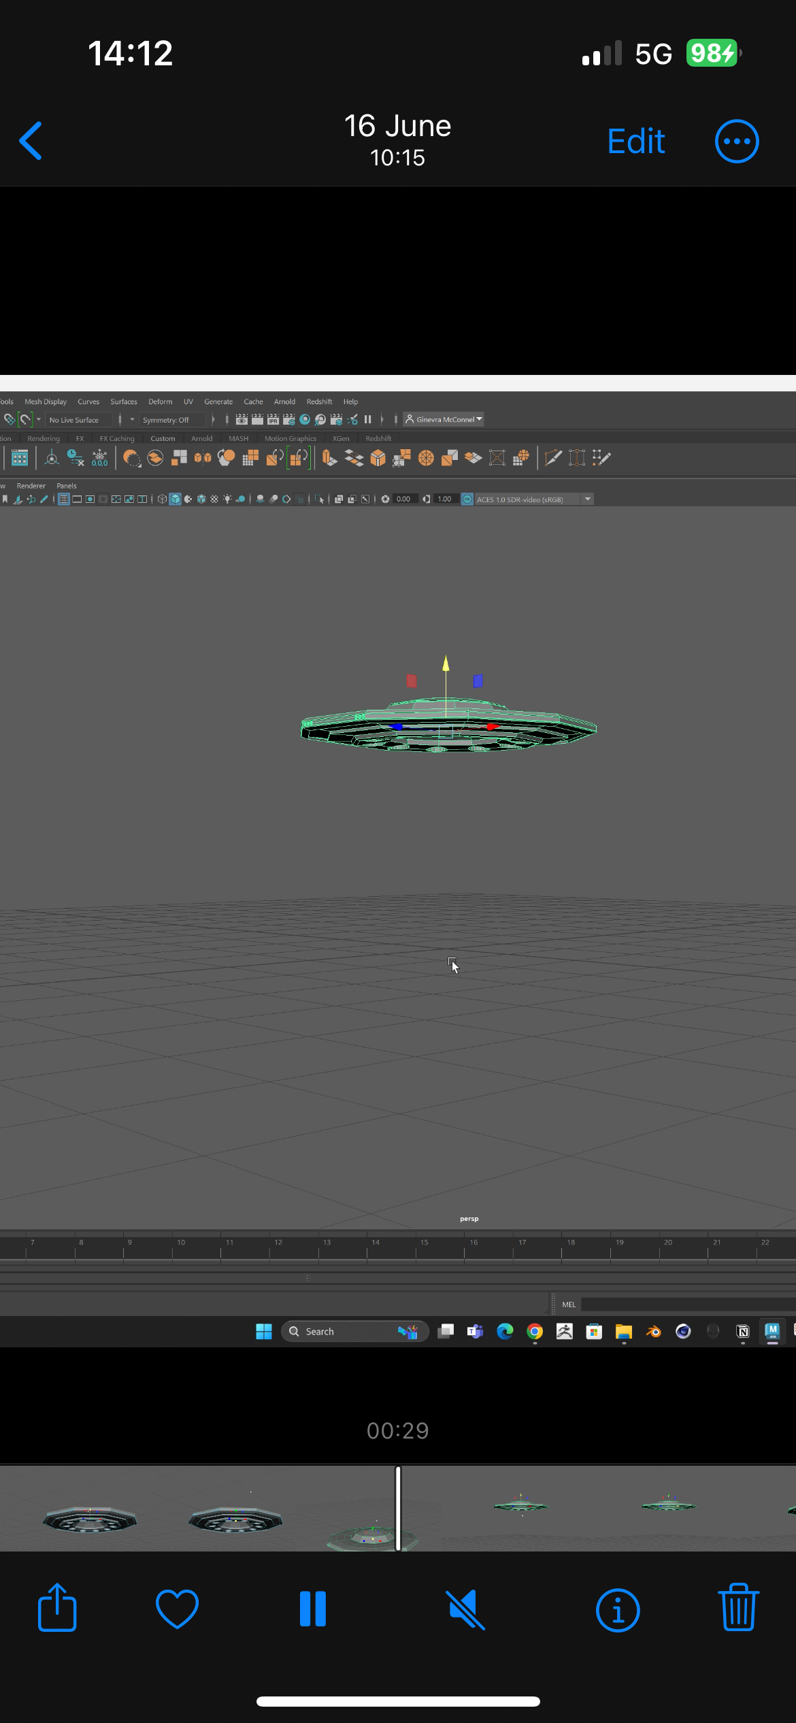Switch to the FX Caching shelf tab
The height and width of the screenshot is (1723, 796).
(117, 438)
